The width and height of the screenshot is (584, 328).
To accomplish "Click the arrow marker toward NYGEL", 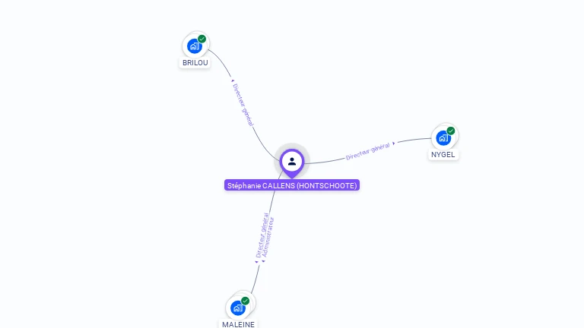I will [394, 143].
